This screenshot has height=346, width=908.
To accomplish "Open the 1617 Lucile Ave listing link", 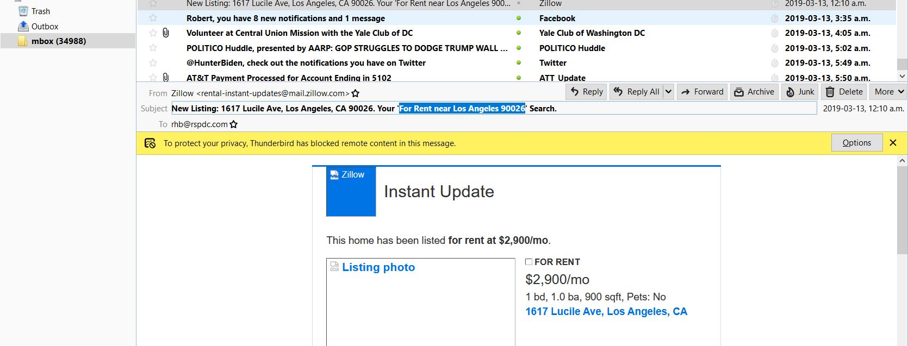I will click(x=606, y=311).
